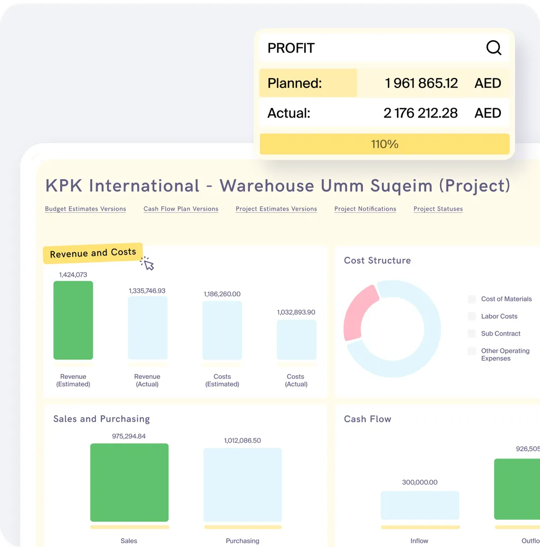Click the Cost of Materials legend label
Screen dimensions: 540x547
coord(506,299)
